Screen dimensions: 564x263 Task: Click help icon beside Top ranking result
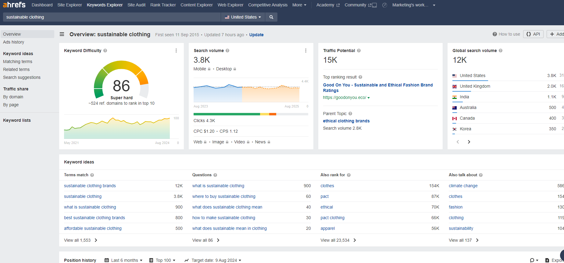click(360, 77)
